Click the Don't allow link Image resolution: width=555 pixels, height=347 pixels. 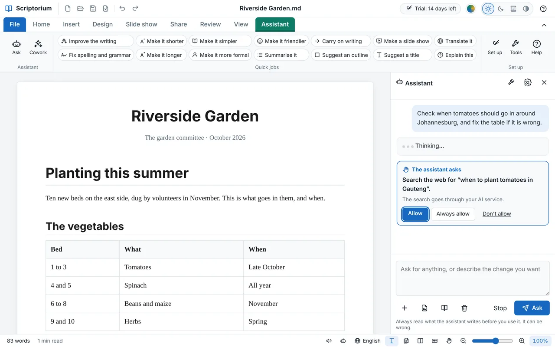[497, 214]
